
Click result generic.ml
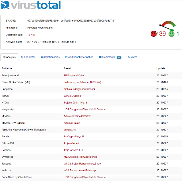click(x=69, y=130)
